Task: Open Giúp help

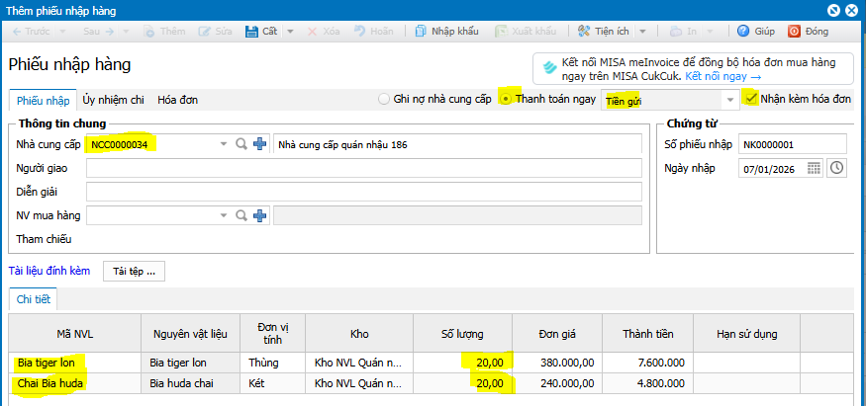Action: point(757,32)
